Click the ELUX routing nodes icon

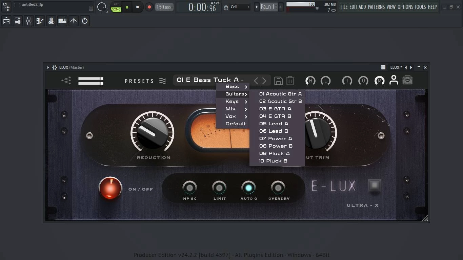click(66, 81)
